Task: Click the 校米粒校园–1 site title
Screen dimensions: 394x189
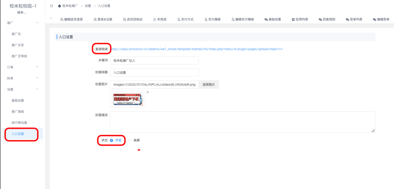Action: click(x=23, y=6)
